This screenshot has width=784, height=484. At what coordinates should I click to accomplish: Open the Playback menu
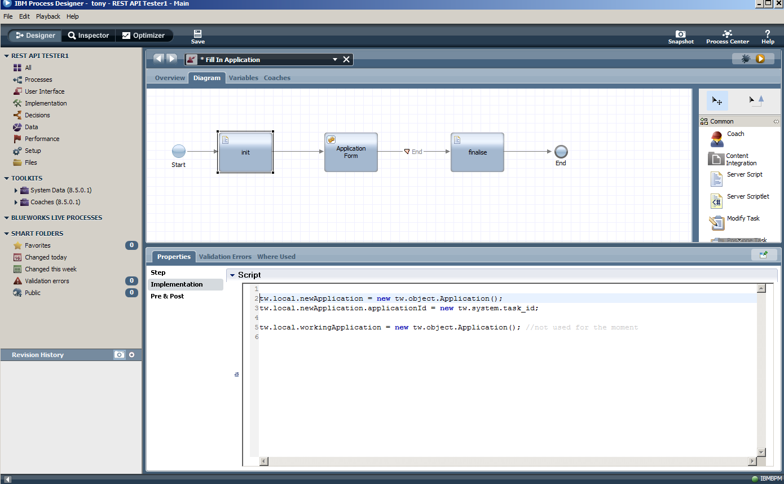point(48,16)
